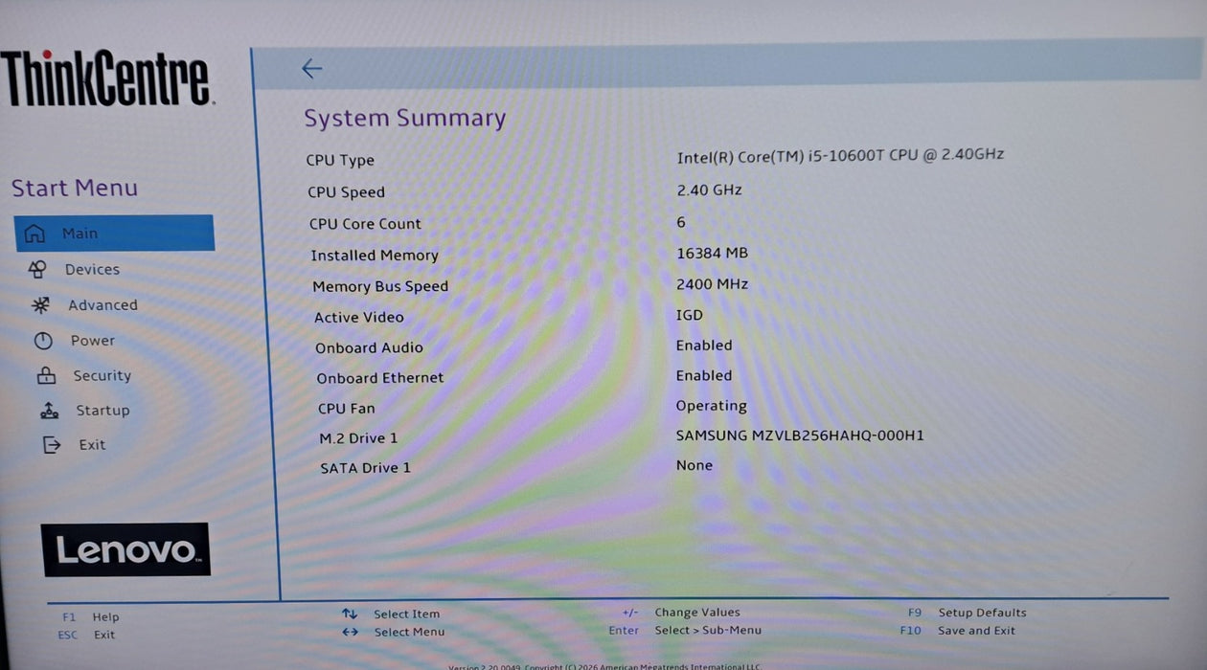Open the Startup menu
This screenshot has width=1207, height=670.
(x=102, y=411)
